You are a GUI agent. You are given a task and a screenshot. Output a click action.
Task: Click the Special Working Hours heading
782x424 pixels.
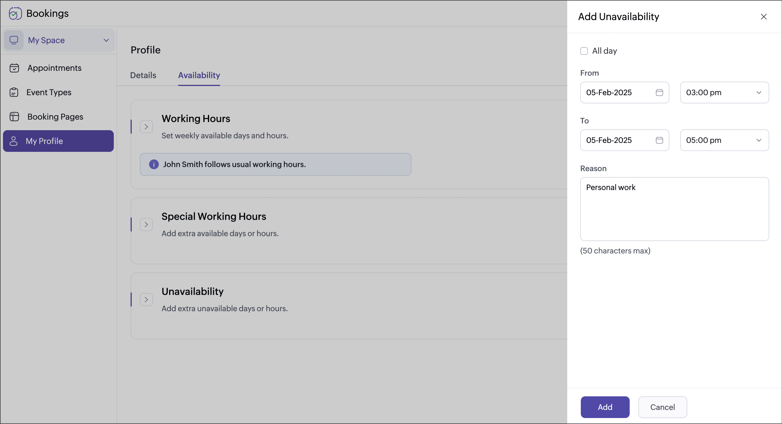pos(214,216)
